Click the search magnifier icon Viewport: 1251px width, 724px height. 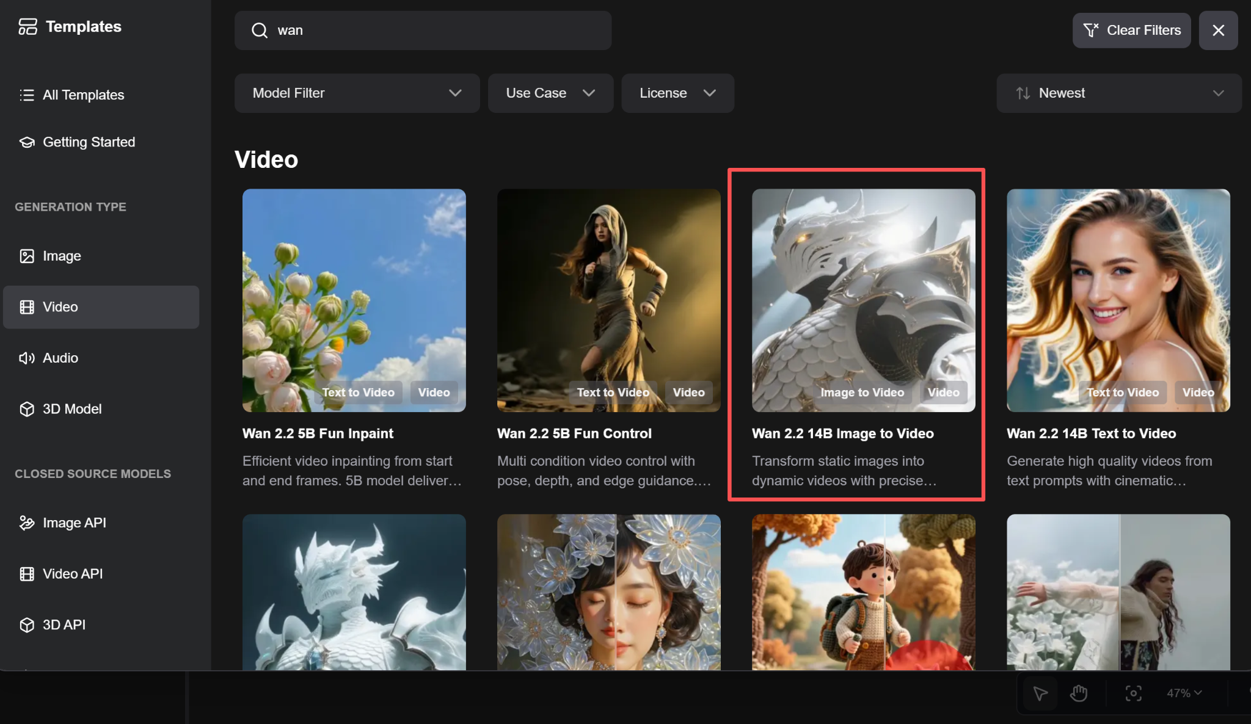point(260,31)
